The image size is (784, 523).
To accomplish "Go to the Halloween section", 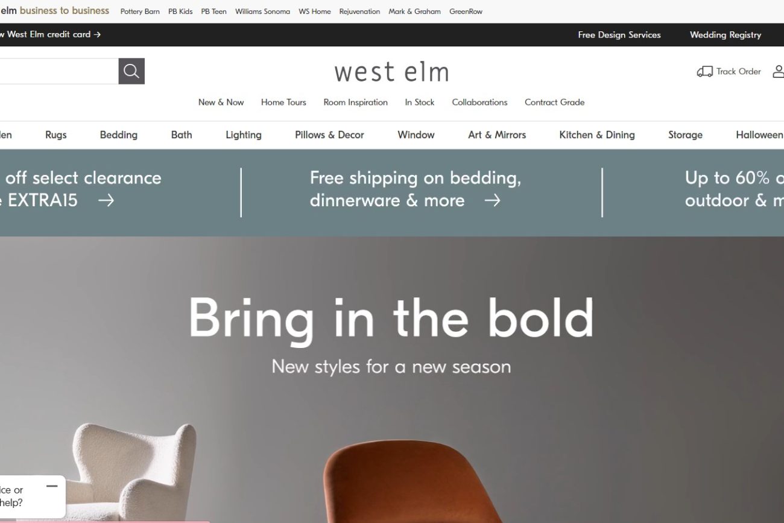I will (759, 135).
